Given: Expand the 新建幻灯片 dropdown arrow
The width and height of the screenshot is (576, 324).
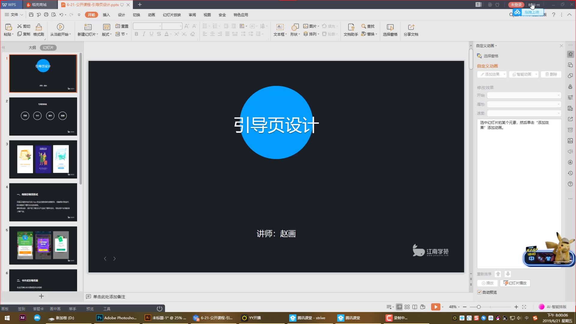Looking at the screenshot, I should 97,34.
